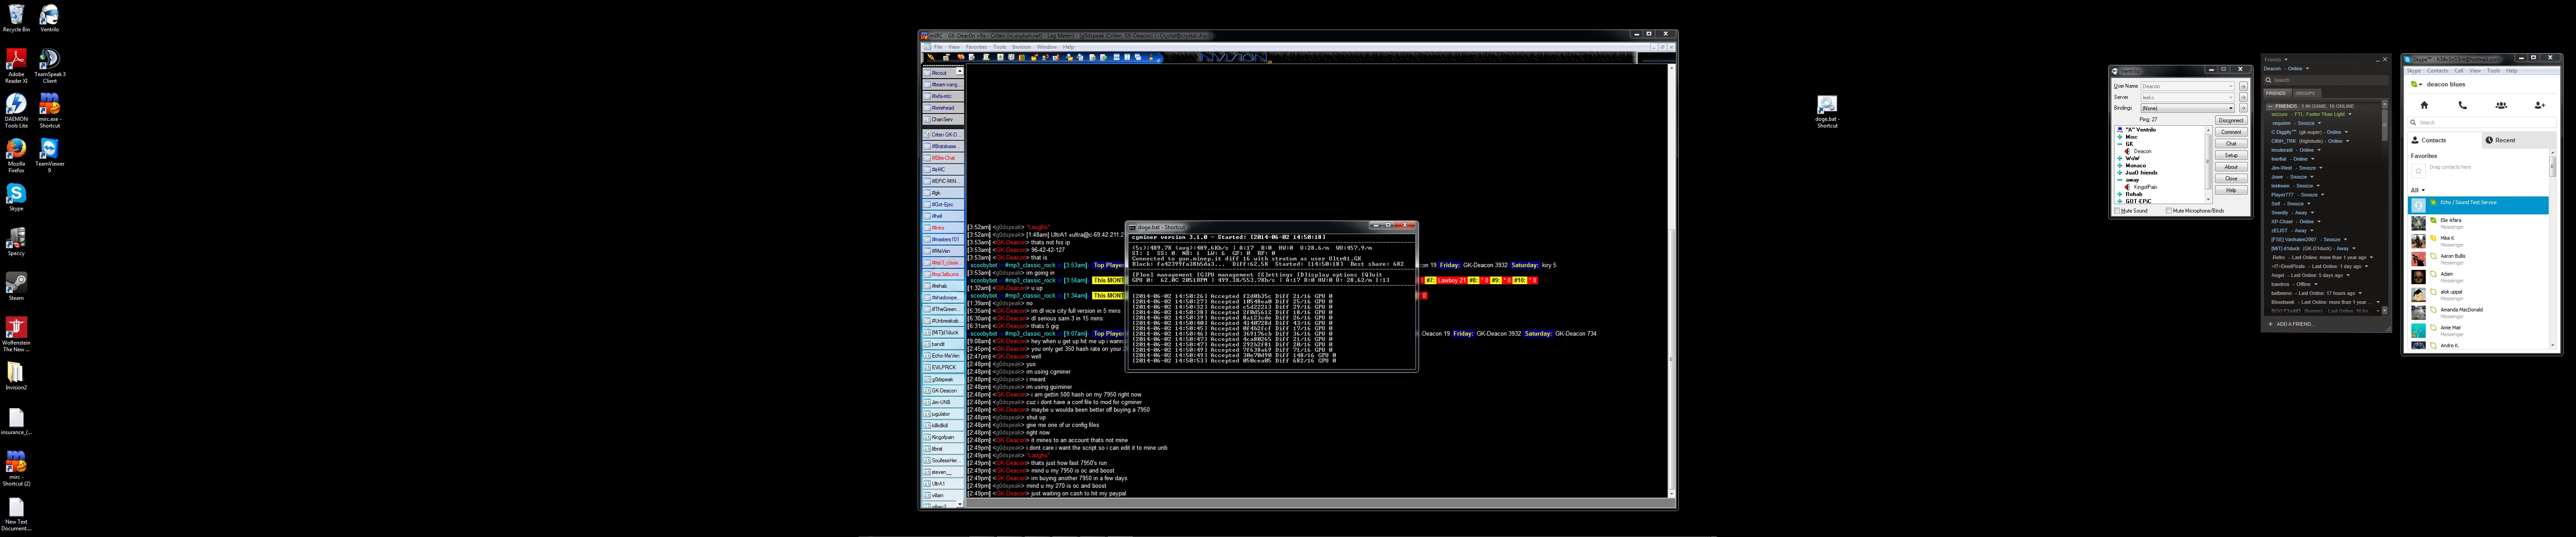Viewport: 2576px width, 537px height.
Task: Toggle Mute Microphone/Binds checkbox in Ventrilo
Action: (x=2169, y=211)
